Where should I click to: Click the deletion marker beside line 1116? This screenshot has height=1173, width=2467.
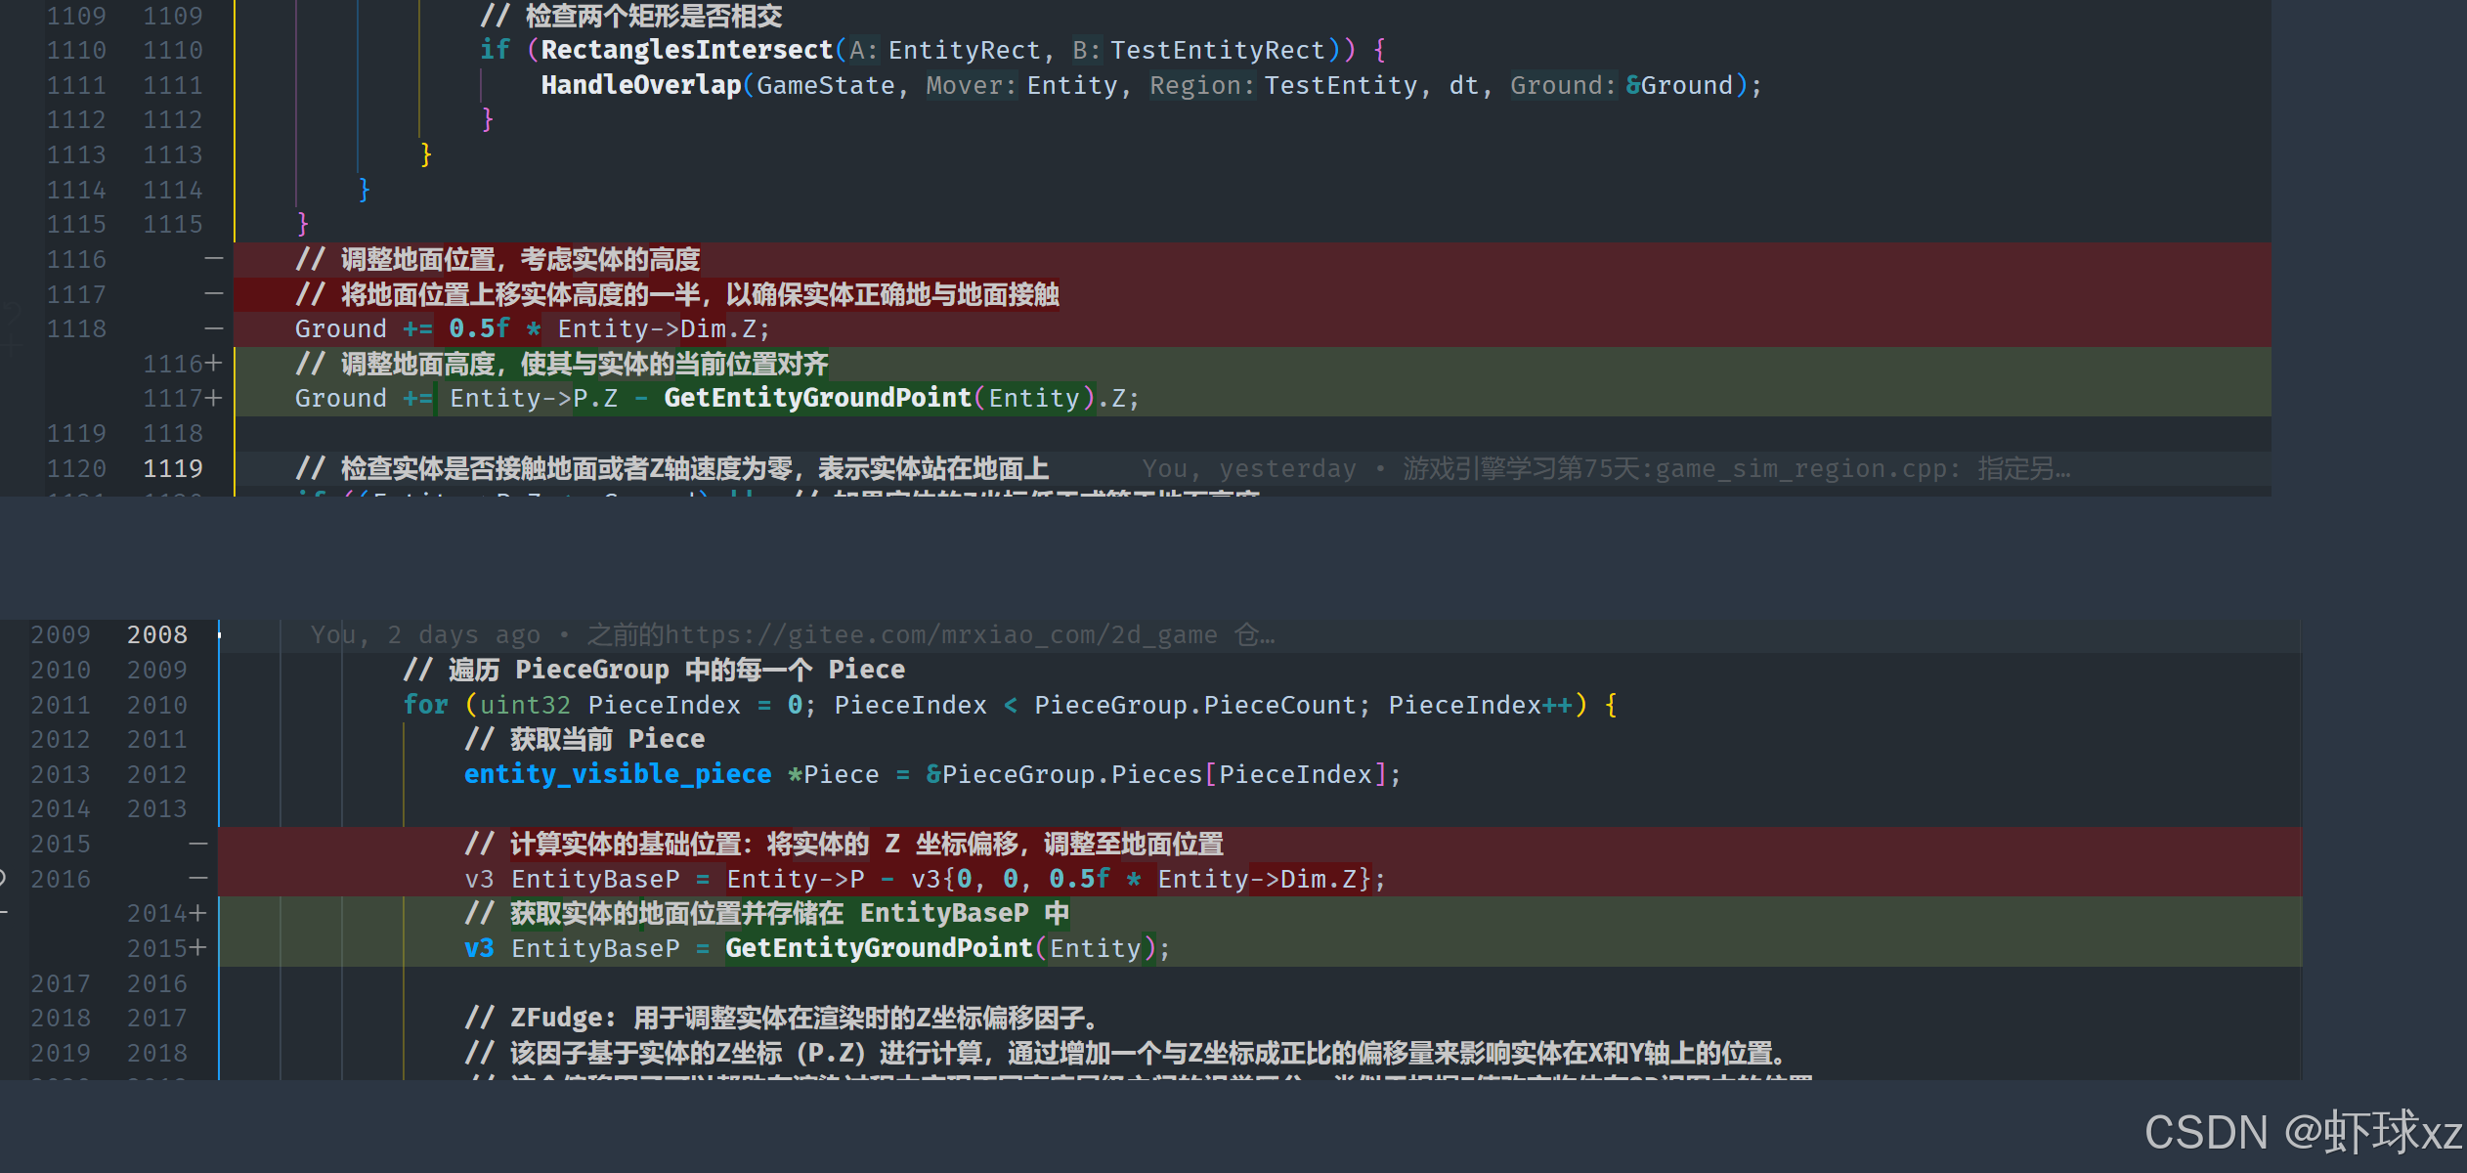(x=214, y=259)
